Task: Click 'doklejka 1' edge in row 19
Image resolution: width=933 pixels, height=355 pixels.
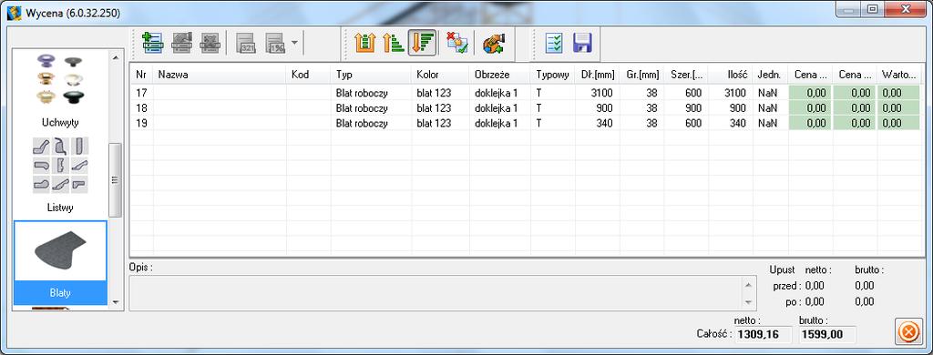Action: [x=497, y=123]
